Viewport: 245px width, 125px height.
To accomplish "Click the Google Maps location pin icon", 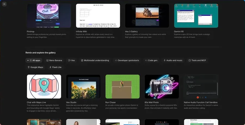I will [29, 67].
